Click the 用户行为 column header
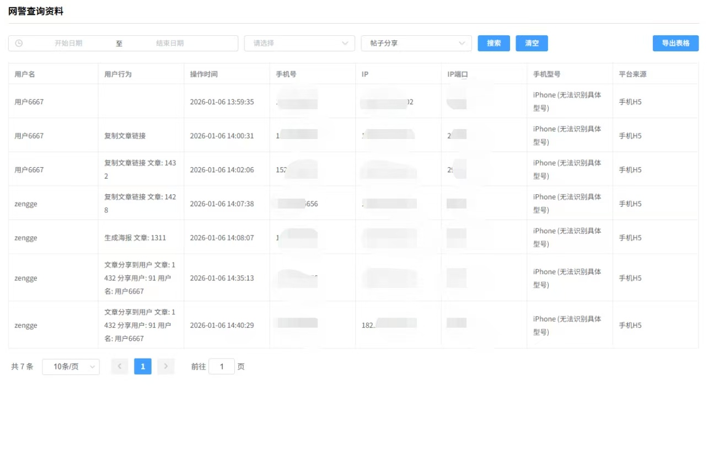Image resolution: width=713 pixels, height=454 pixels. pyautogui.click(x=118, y=74)
